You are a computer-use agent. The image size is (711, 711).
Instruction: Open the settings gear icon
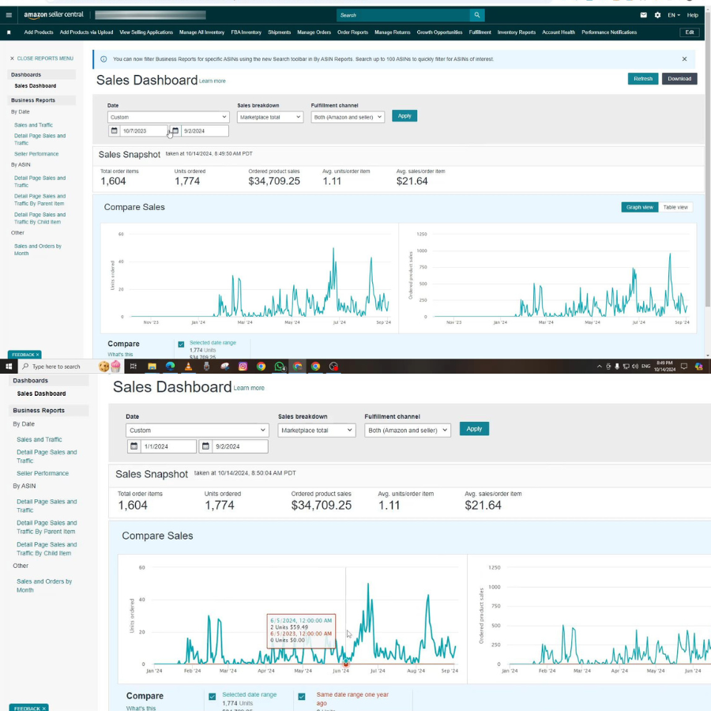657,15
